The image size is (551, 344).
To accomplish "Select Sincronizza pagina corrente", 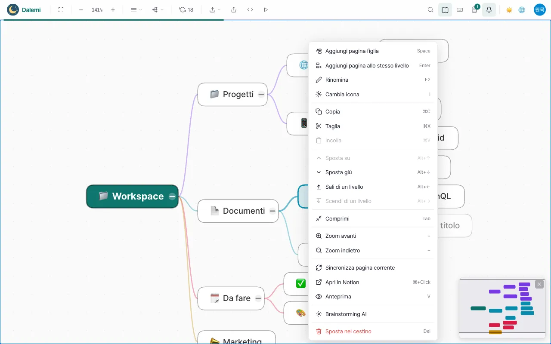I will coord(373,267).
